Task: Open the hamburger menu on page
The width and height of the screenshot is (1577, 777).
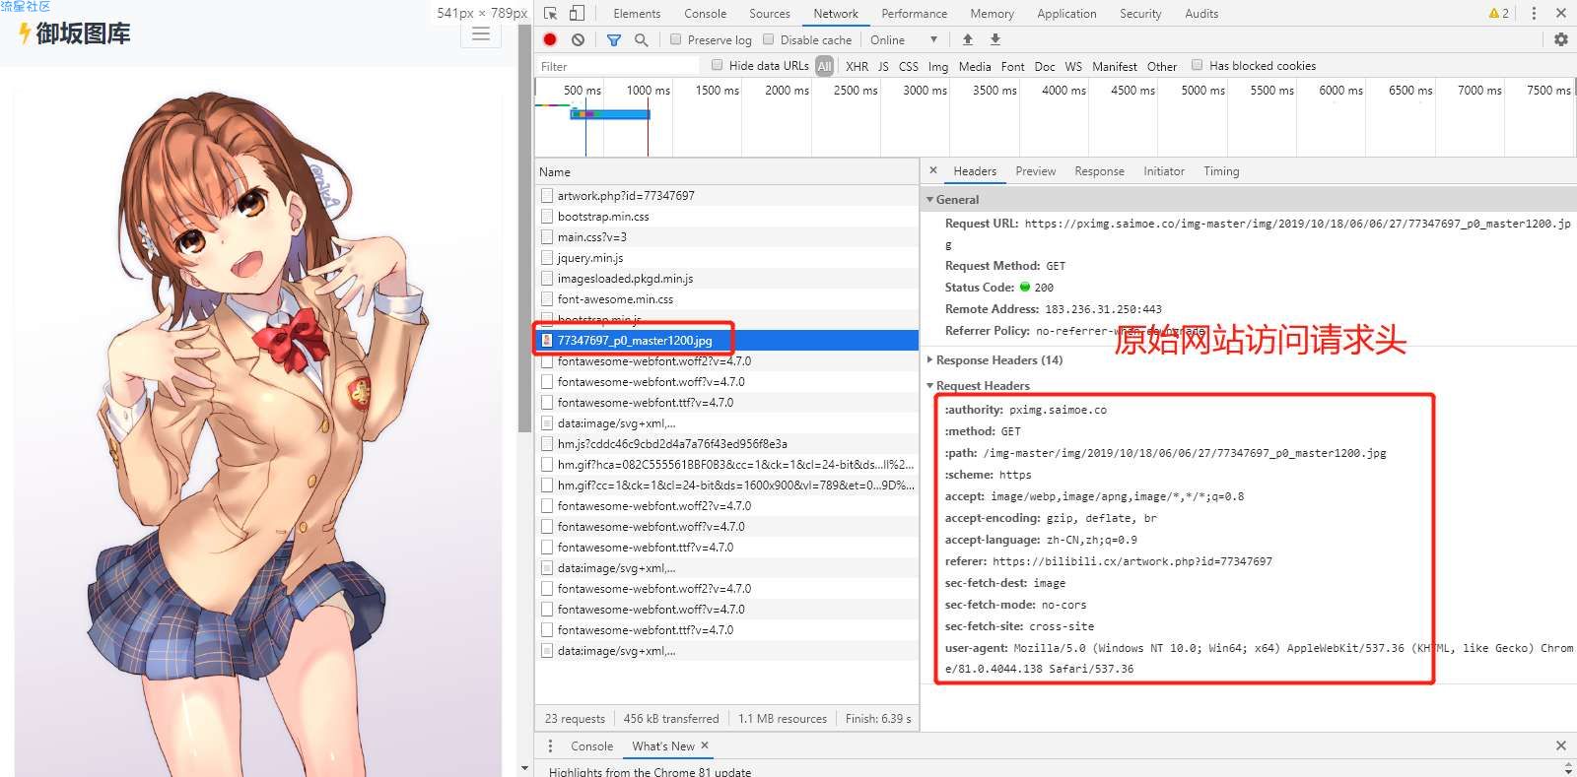Action: pyautogui.click(x=481, y=33)
